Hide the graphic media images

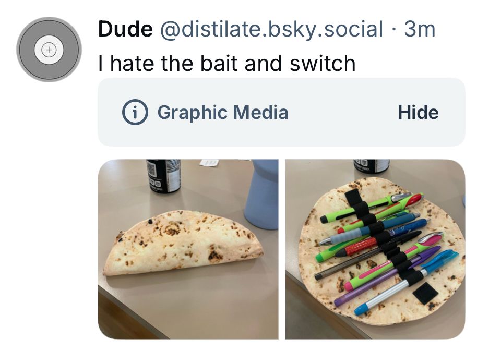point(418,112)
